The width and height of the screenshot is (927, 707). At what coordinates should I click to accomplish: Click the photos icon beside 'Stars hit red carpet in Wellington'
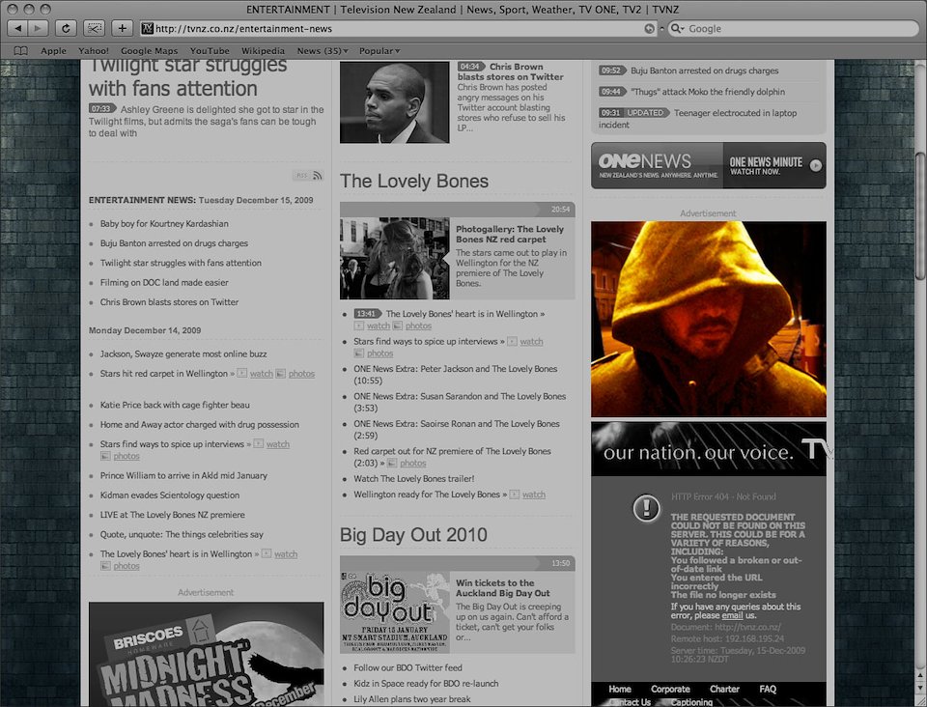coord(280,373)
